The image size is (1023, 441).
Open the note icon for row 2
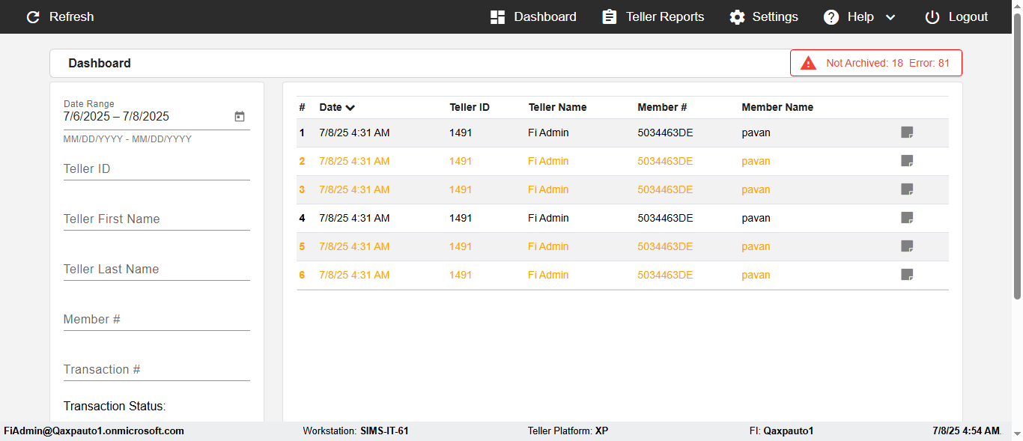(x=907, y=162)
